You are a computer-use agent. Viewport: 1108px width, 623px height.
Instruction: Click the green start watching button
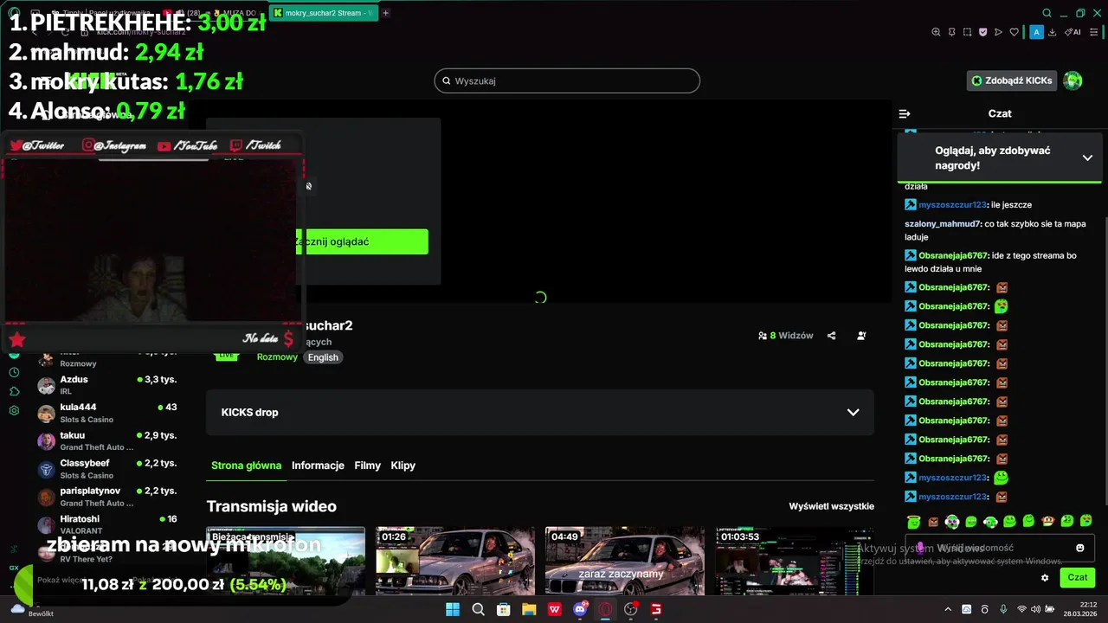click(x=362, y=241)
